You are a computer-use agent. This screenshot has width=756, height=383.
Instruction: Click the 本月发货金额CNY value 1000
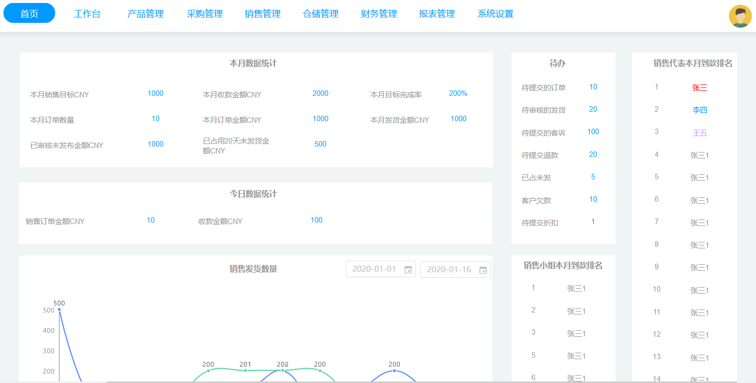coord(458,119)
